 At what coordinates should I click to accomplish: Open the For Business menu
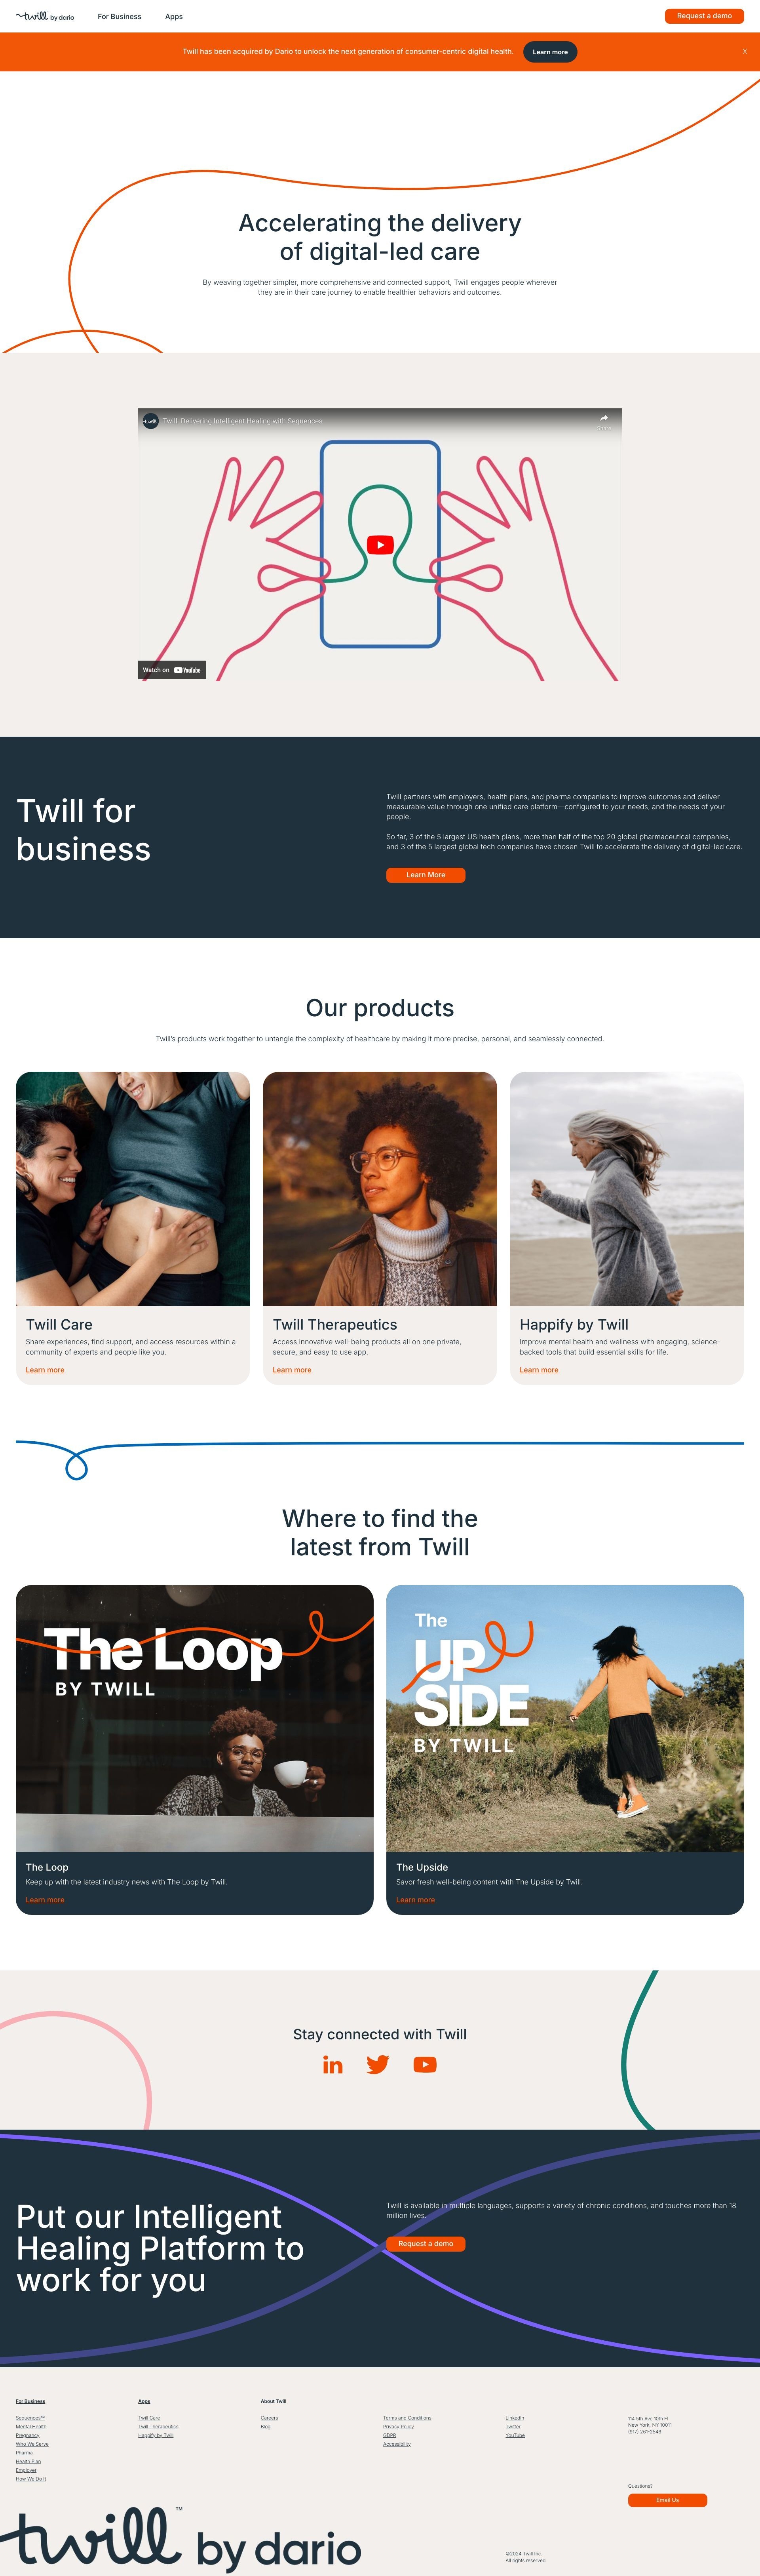(119, 16)
